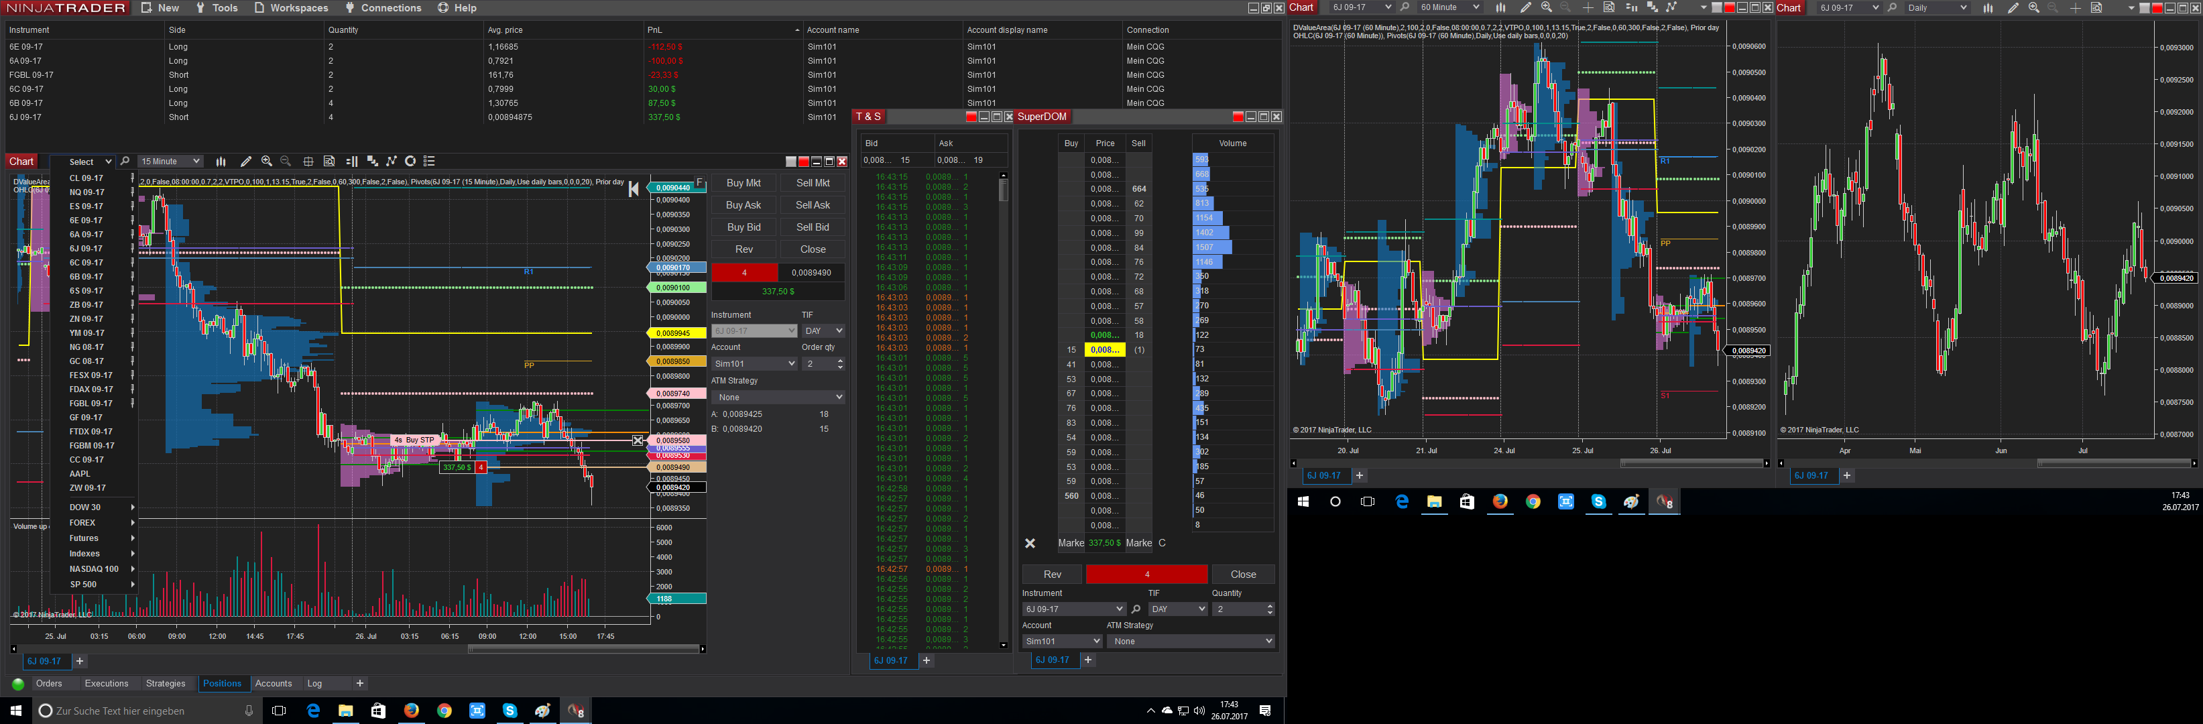Click the Buy Bid button
2203x724 pixels.
click(743, 227)
